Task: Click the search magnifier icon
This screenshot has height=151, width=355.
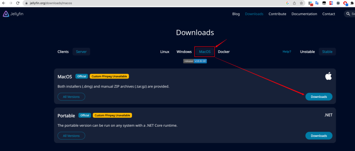Action: point(348,14)
